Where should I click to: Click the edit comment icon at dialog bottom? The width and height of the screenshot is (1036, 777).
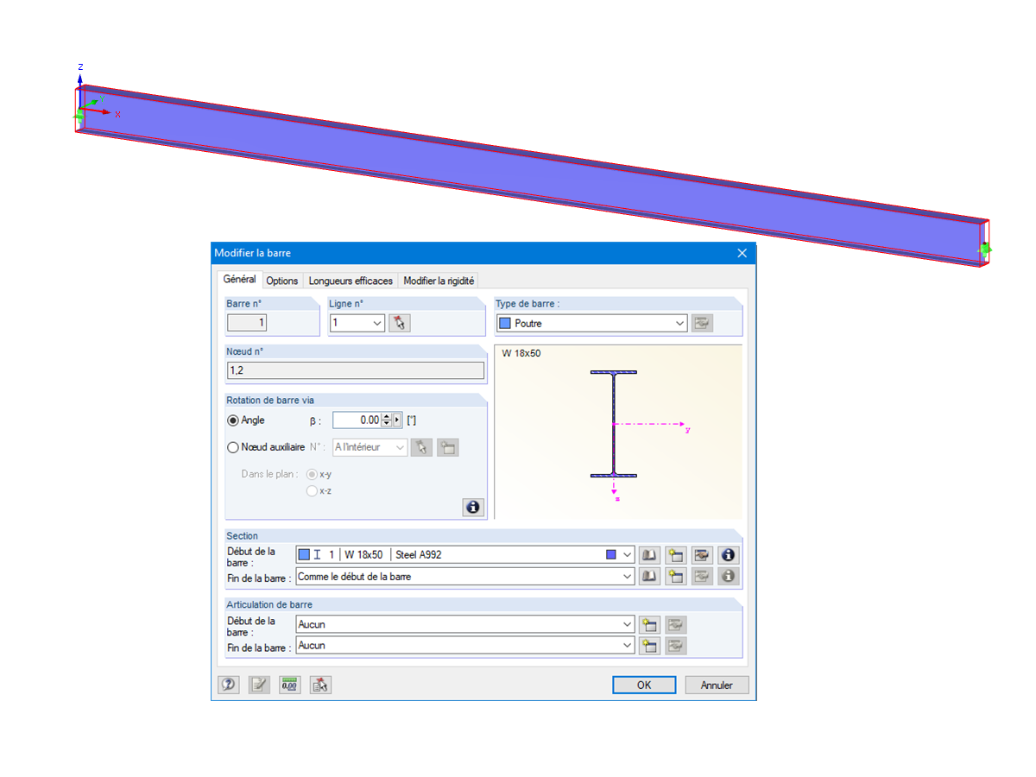259,685
